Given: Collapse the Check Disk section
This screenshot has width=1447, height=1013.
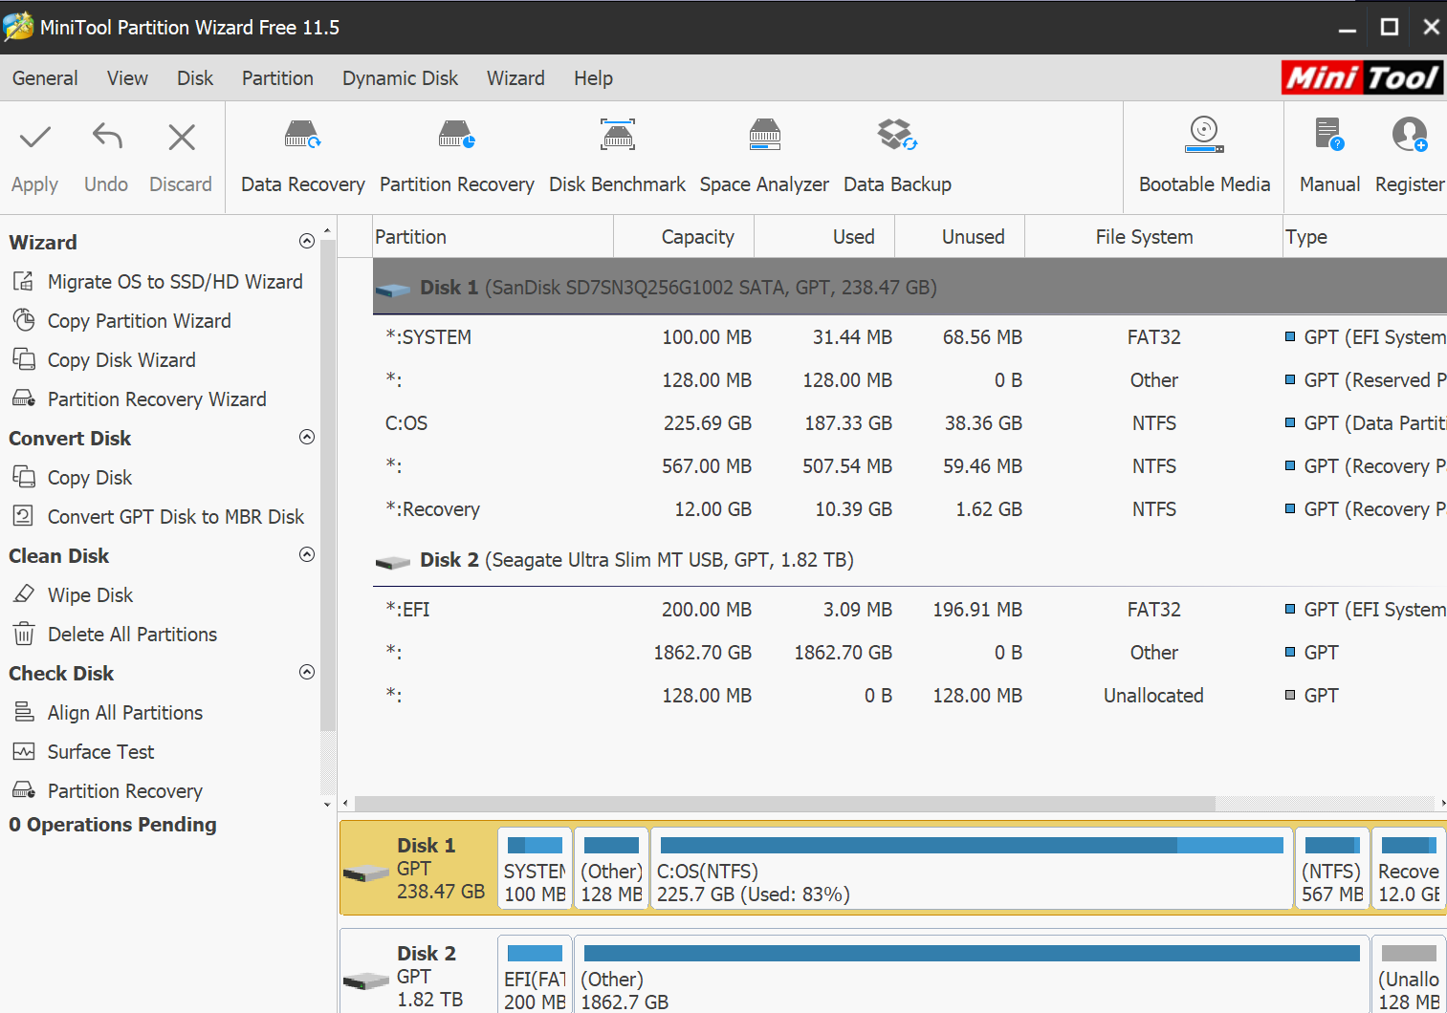Looking at the screenshot, I should click(x=307, y=672).
